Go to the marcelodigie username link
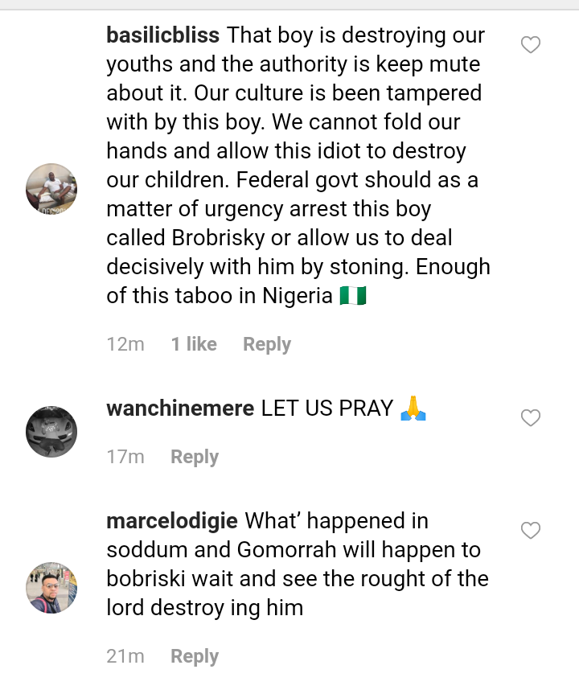 [x=172, y=521]
